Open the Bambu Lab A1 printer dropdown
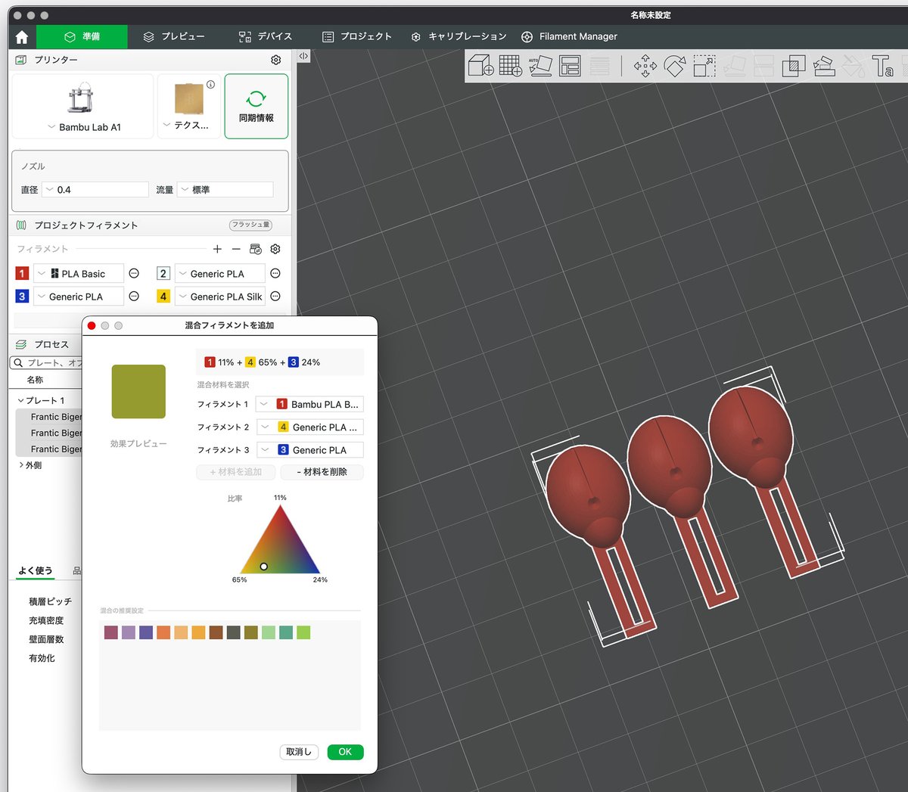The image size is (908, 792). [x=83, y=127]
